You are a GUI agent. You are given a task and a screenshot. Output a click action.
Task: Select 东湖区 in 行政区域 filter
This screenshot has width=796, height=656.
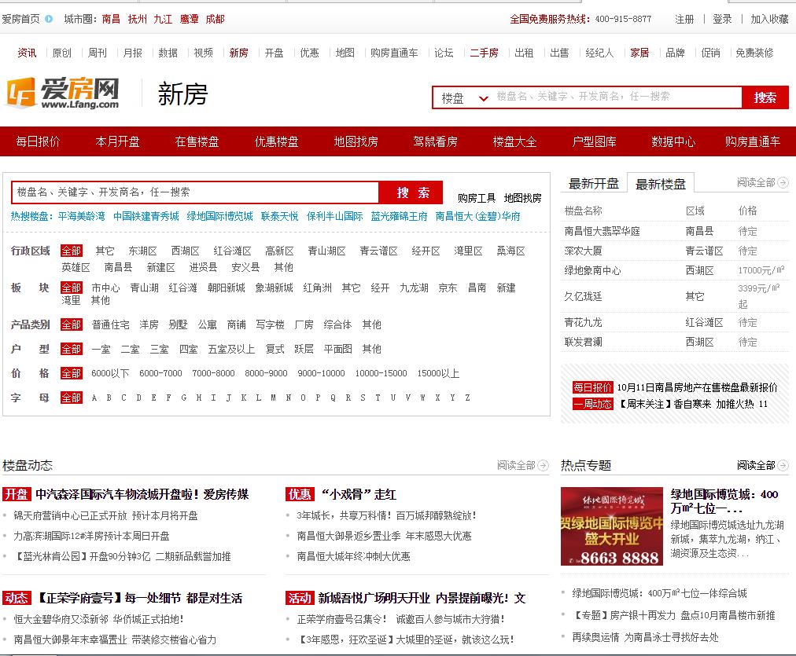[142, 251]
